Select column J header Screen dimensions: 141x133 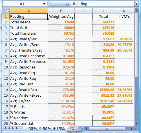point(103,11)
